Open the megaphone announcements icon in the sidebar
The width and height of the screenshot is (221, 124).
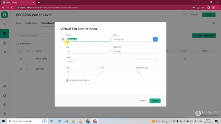[x=4, y=86]
